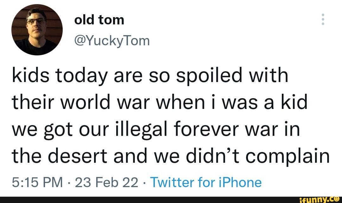Click the tweet line starting "the desert"
The width and height of the screenshot is (342, 203).
coord(170,156)
